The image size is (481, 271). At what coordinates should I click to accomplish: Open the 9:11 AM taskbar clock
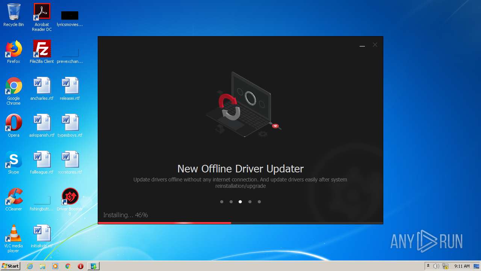pyautogui.click(x=462, y=266)
